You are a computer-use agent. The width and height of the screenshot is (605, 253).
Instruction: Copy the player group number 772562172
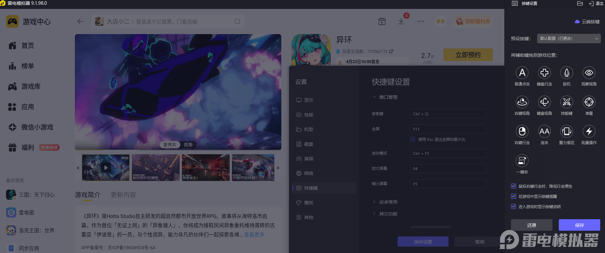pyautogui.click(x=391, y=51)
